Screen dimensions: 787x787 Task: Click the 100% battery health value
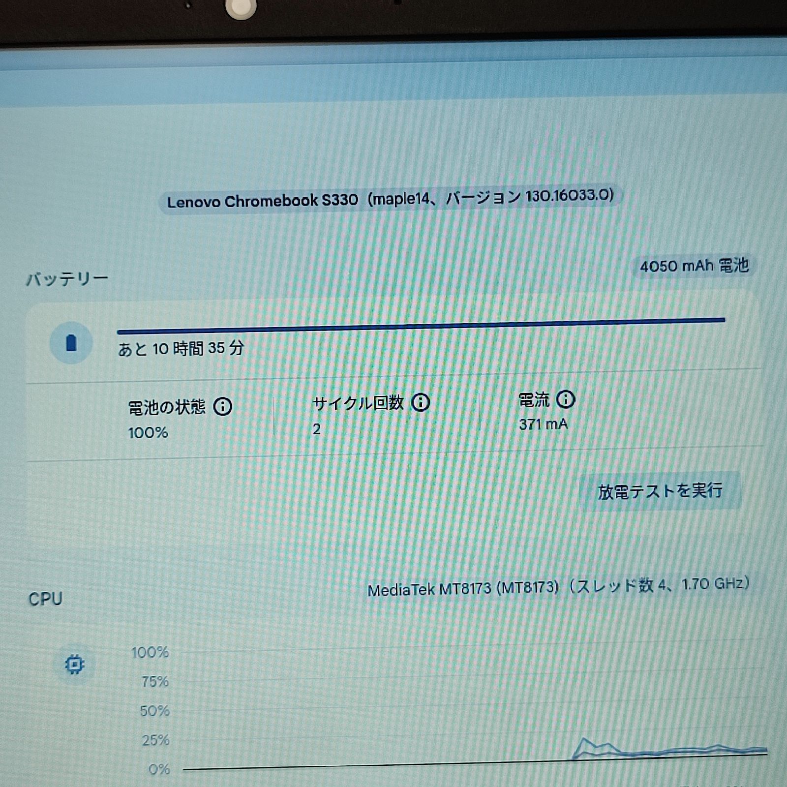tap(148, 433)
